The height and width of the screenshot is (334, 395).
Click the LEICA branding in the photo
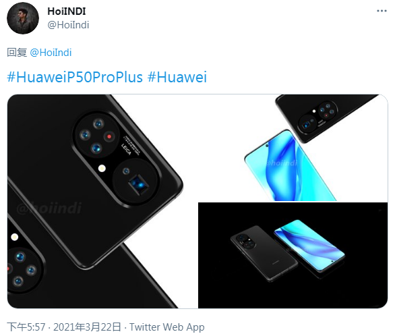pyautogui.click(x=127, y=149)
